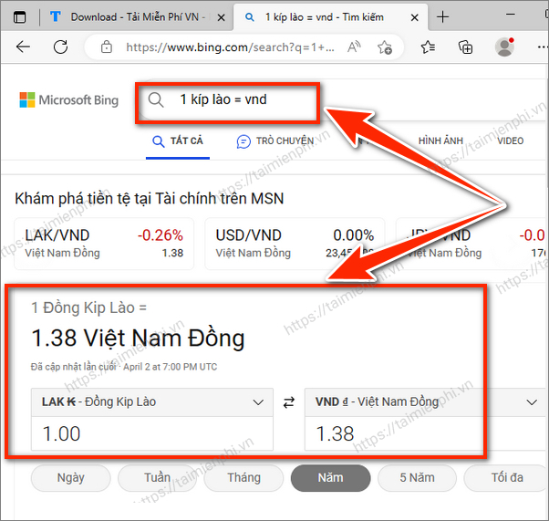Open the TRÒ CHUYỆN chat tab

click(275, 141)
